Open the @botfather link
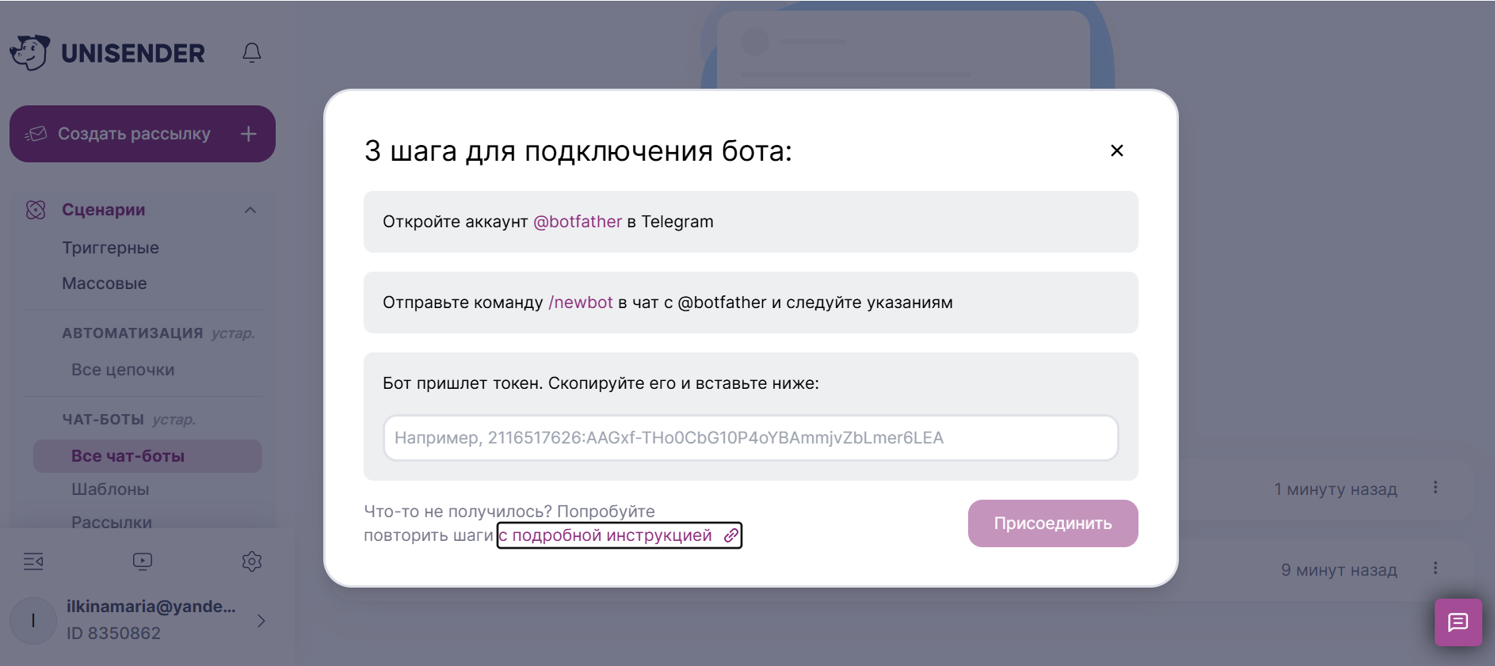Image resolution: width=1495 pixels, height=666 pixels. [578, 222]
